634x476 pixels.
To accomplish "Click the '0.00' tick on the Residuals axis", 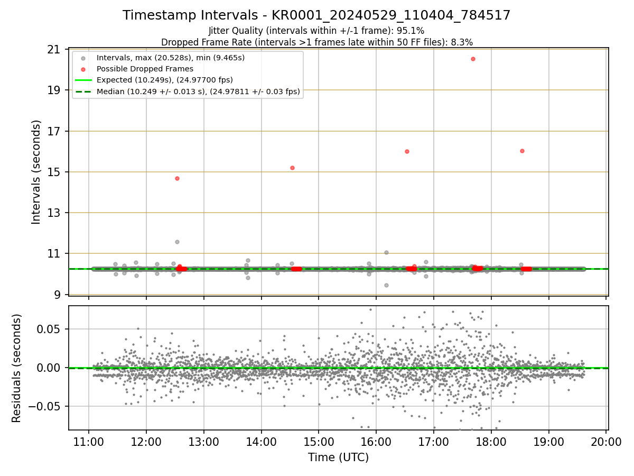I will coord(49,368).
